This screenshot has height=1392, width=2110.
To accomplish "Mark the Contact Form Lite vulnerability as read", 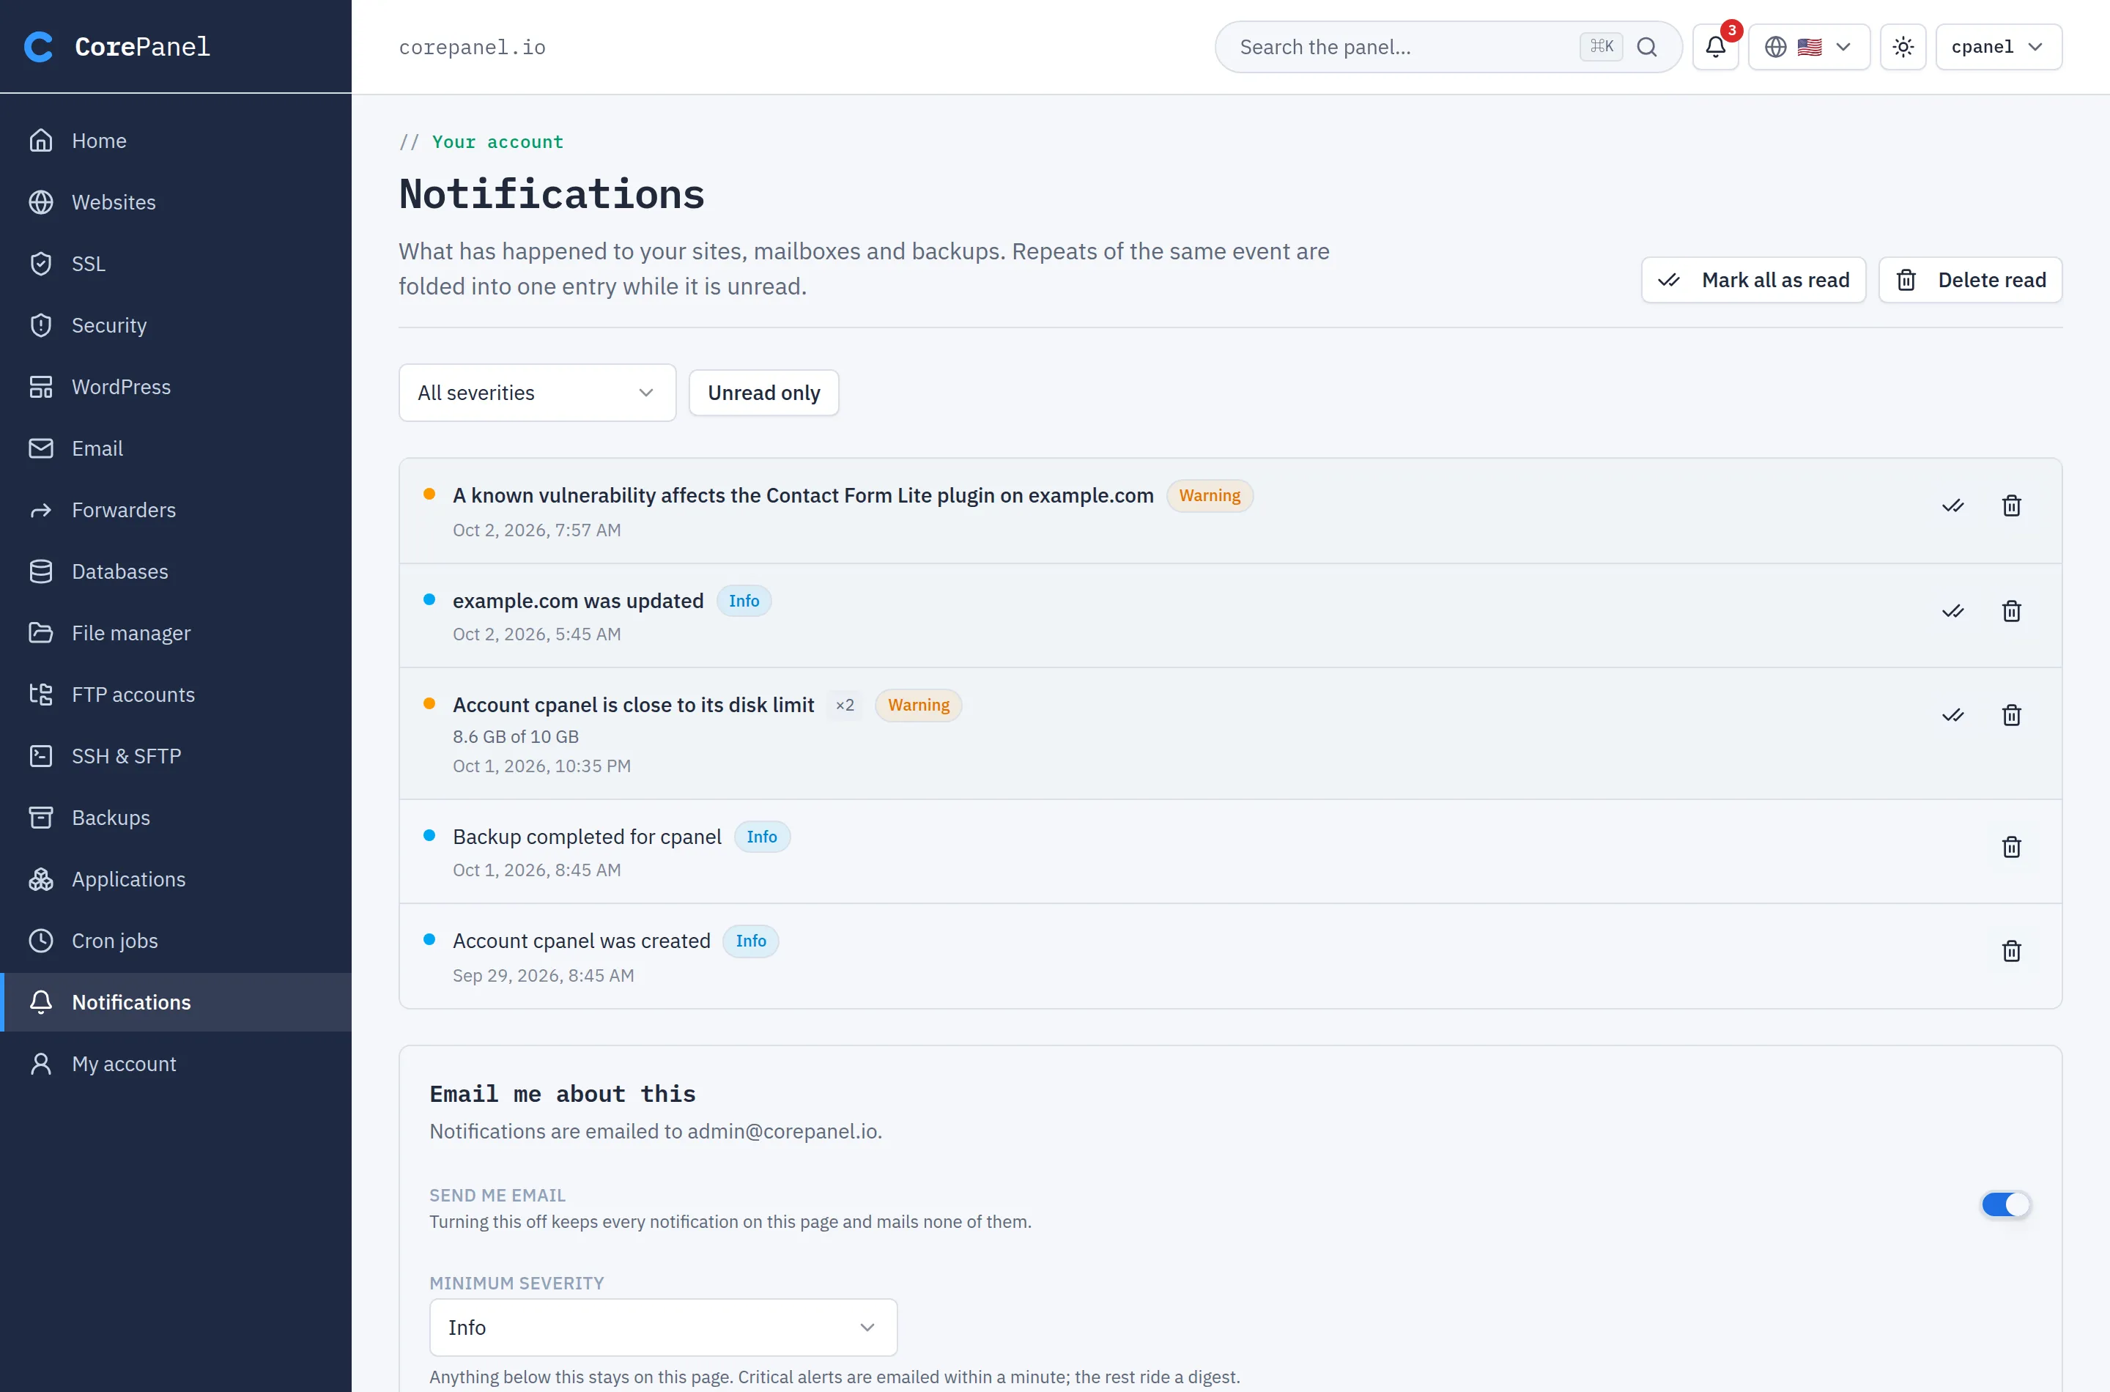I will [1952, 506].
